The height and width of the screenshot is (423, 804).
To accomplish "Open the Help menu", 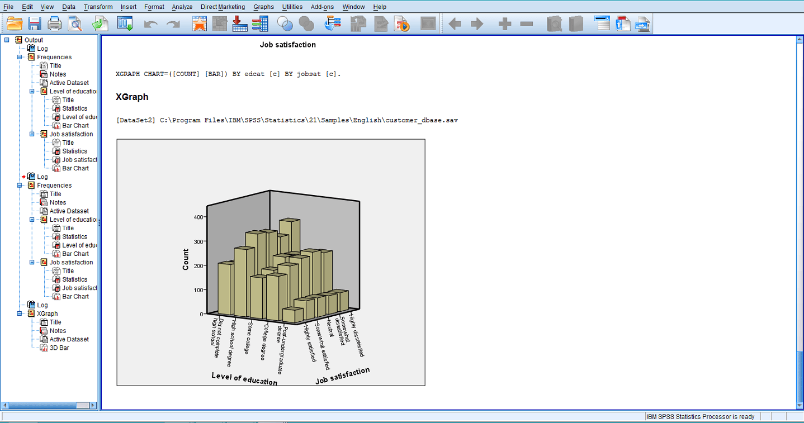I will click(x=380, y=7).
